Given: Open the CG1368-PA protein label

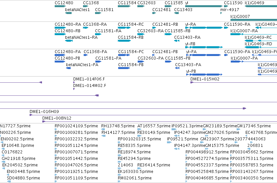Looking at the screenshot, I should (95, 51).
